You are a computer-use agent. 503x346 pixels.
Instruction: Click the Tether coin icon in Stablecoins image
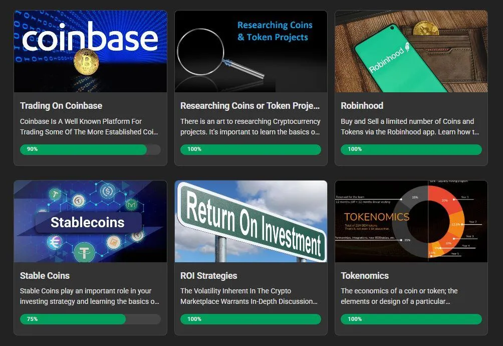click(84, 252)
